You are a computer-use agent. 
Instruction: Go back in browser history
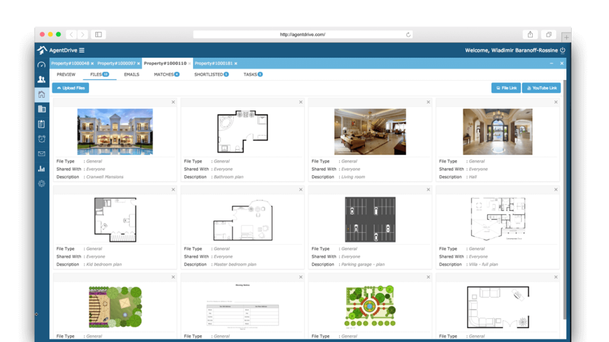click(71, 35)
